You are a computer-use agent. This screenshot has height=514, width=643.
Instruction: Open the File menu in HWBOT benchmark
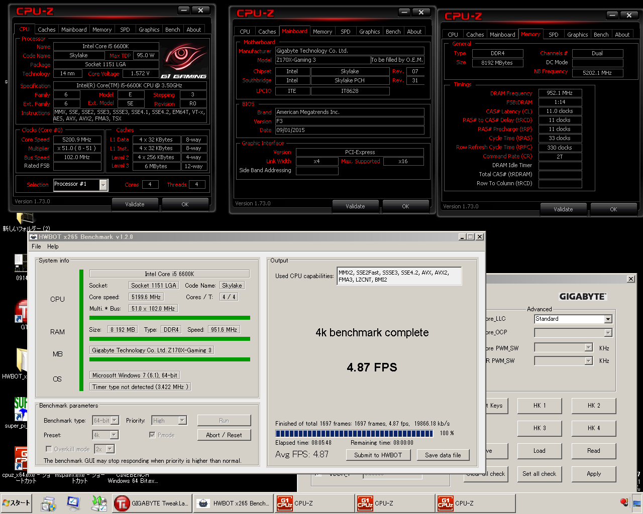click(x=36, y=246)
